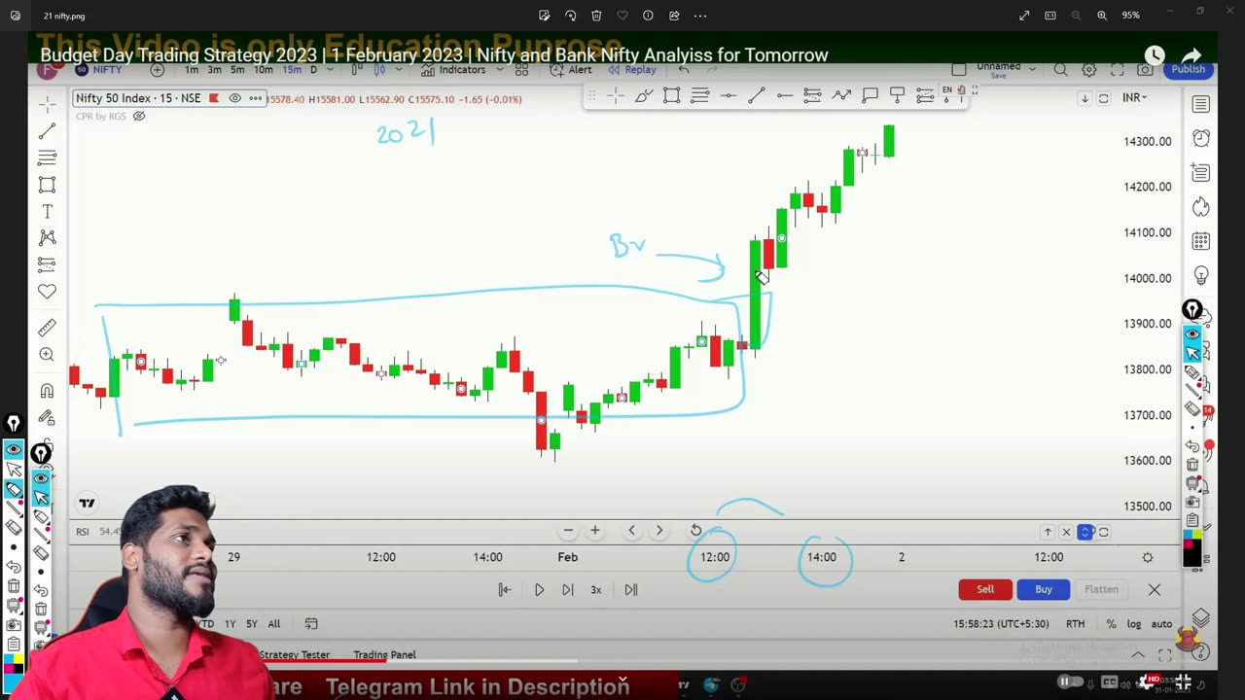Screen dimensions: 1245x700
Task: Change replay speed 3x selector
Action: pyautogui.click(x=596, y=589)
